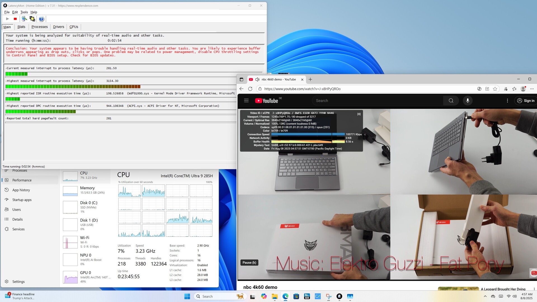Screen dimensions: 537x302
Task: Select Wi-Fi performance item
Action: [x=86, y=242]
